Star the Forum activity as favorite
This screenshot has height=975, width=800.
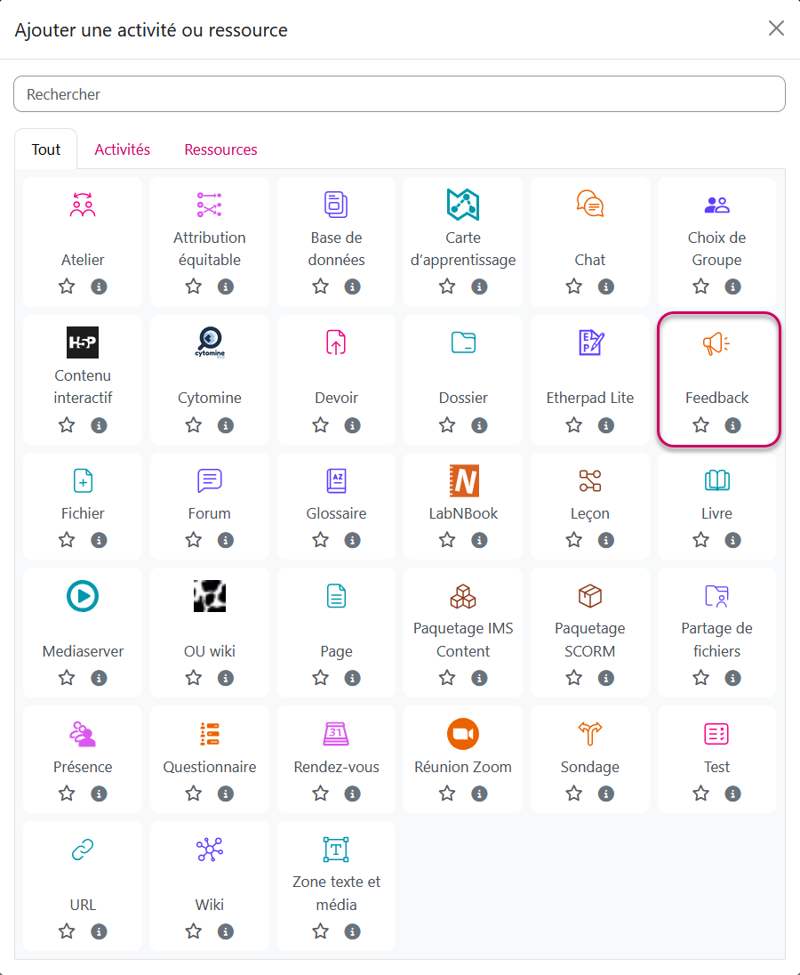coord(194,540)
